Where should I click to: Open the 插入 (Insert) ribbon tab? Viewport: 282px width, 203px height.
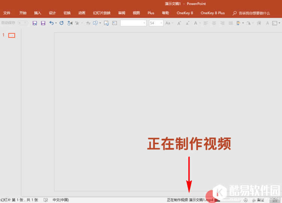(37, 13)
